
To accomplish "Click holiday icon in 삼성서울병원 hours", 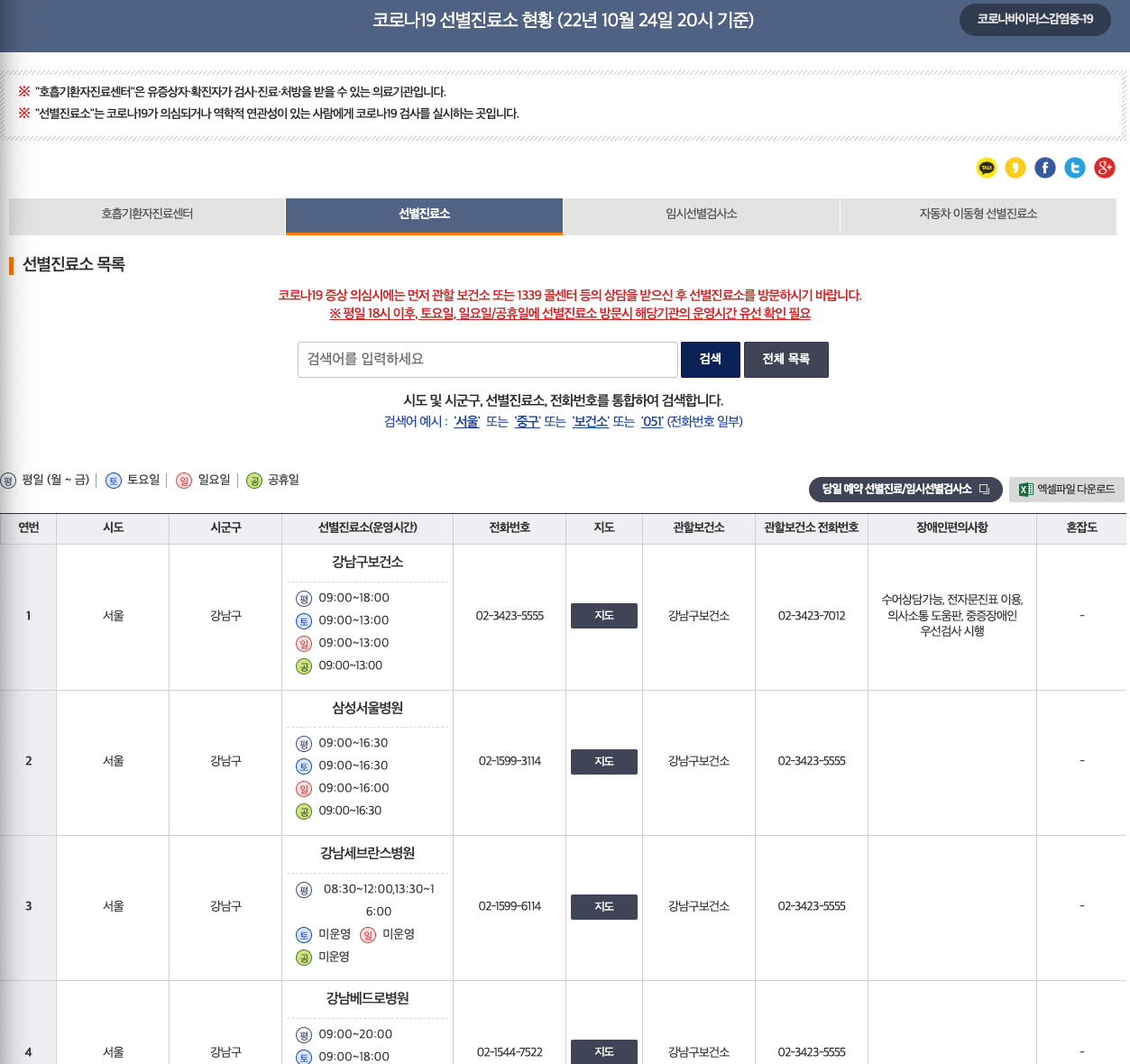I will (x=304, y=812).
